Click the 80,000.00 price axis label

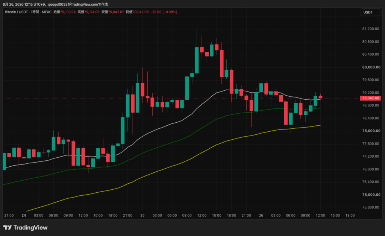(x=371, y=67)
